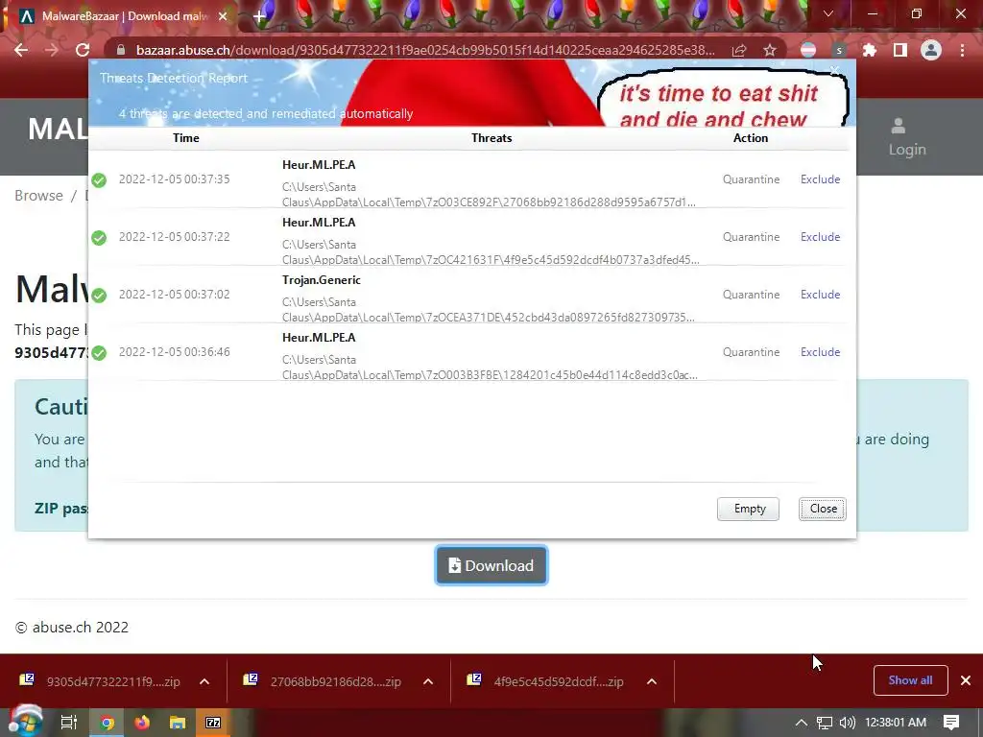The width and height of the screenshot is (983, 737).
Task: Click the browser Back arrow
Action: coord(21,50)
